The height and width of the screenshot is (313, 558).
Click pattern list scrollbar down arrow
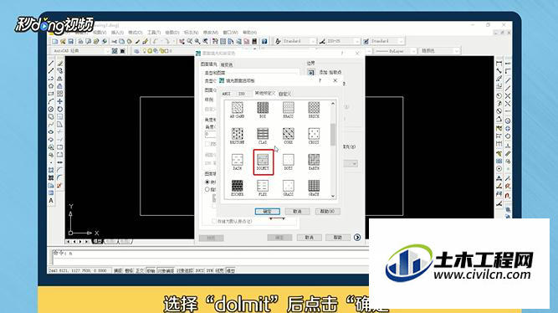coord(333,196)
